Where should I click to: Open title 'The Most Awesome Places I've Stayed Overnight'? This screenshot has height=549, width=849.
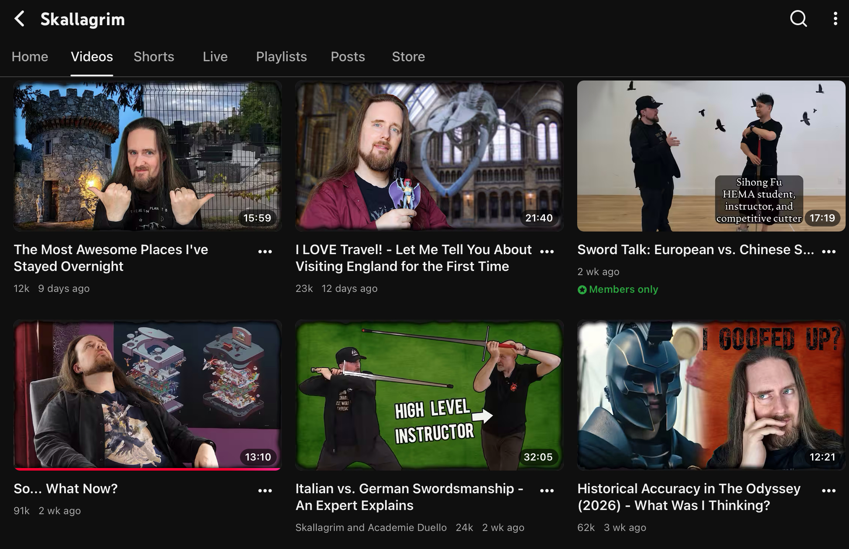click(111, 258)
